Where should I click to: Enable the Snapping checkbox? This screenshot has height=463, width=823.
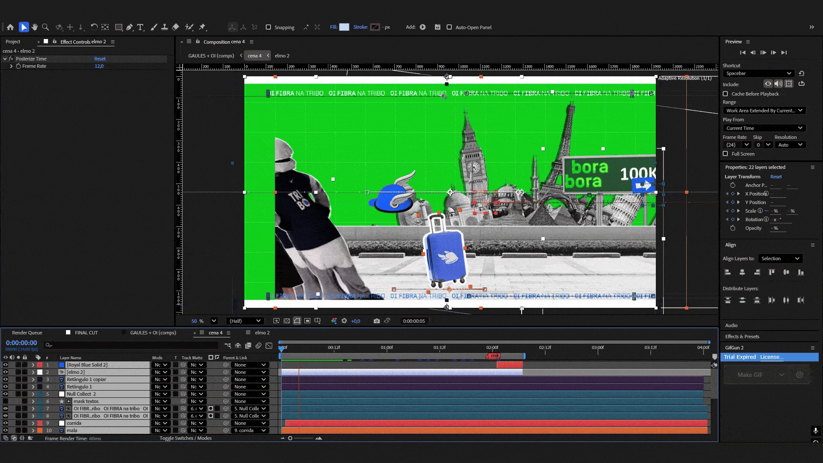pos(268,27)
